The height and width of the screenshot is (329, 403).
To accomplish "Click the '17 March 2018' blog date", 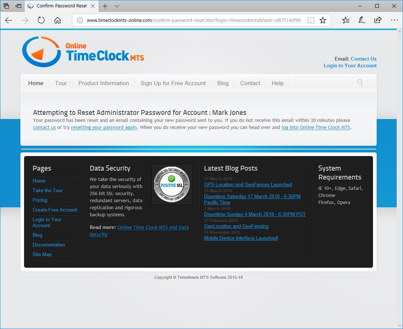I will 218,179.
